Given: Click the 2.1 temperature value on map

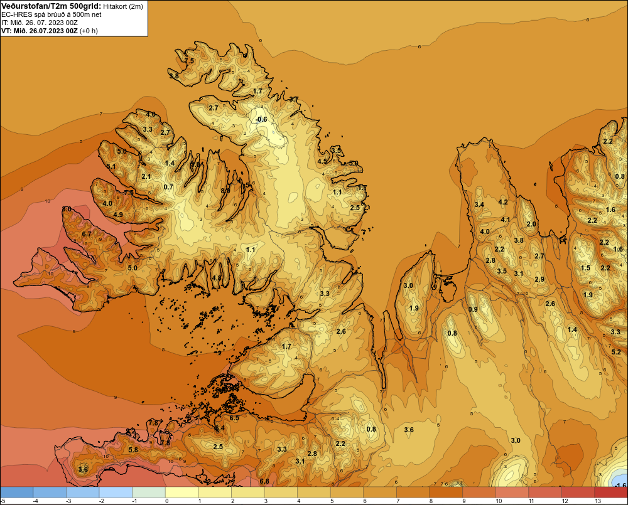Looking at the screenshot, I should 146,176.
